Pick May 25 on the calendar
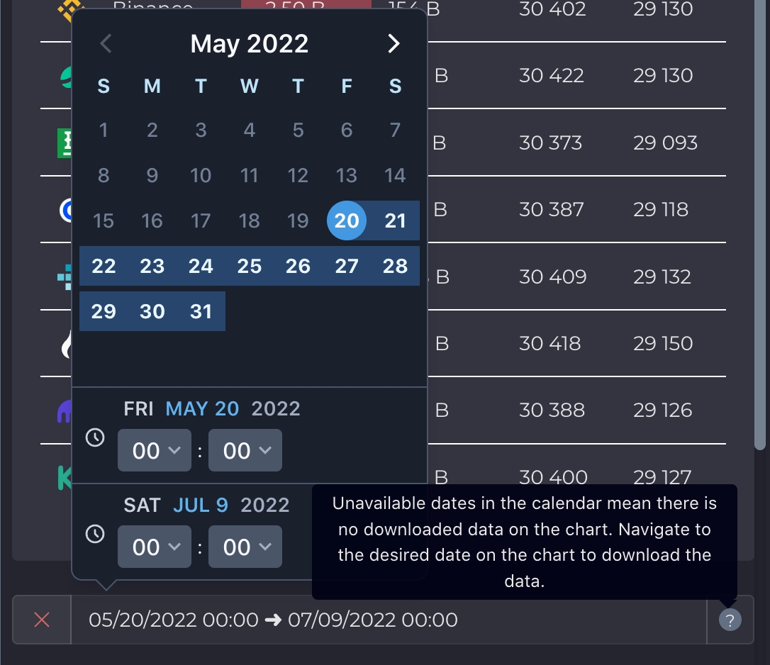The image size is (770, 665). pyautogui.click(x=250, y=266)
